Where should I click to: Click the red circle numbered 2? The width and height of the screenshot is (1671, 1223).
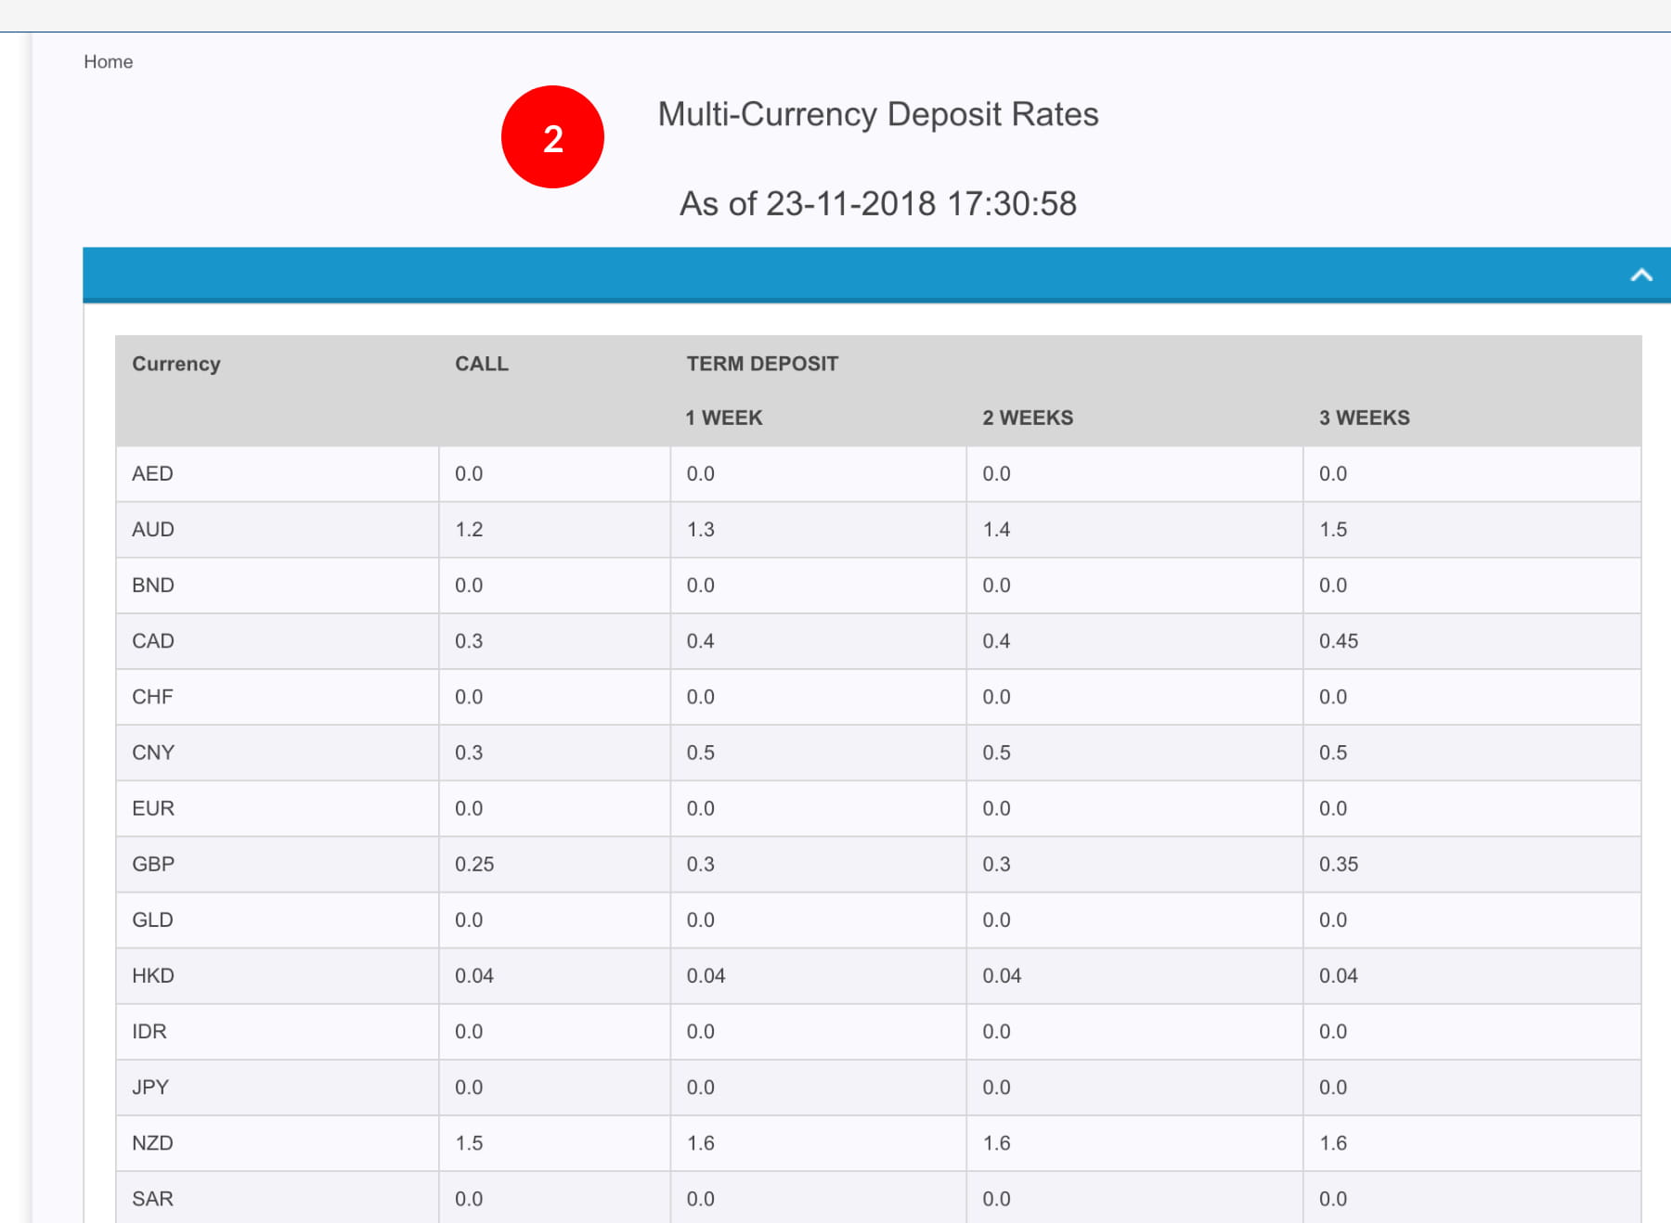tap(552, 137)
